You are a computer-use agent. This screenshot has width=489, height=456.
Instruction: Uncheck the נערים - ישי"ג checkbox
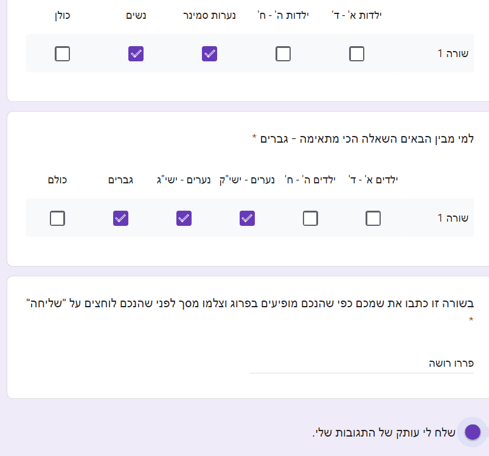click(184, 218)
